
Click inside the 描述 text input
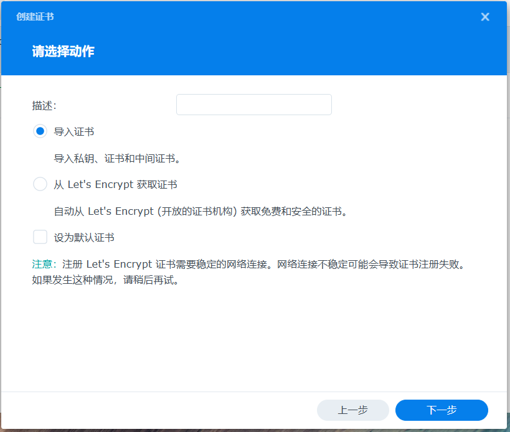253,104
